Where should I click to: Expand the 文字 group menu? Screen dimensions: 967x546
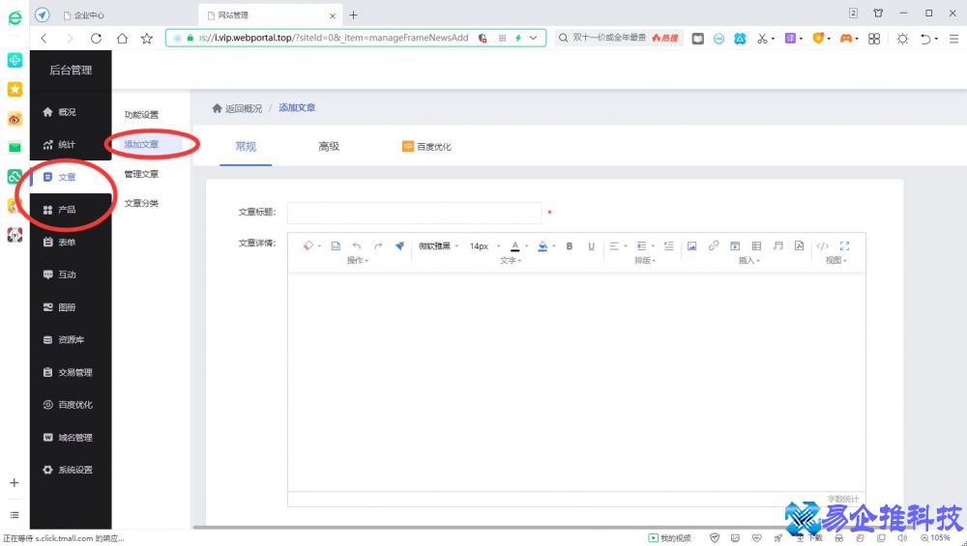(511, 261)
